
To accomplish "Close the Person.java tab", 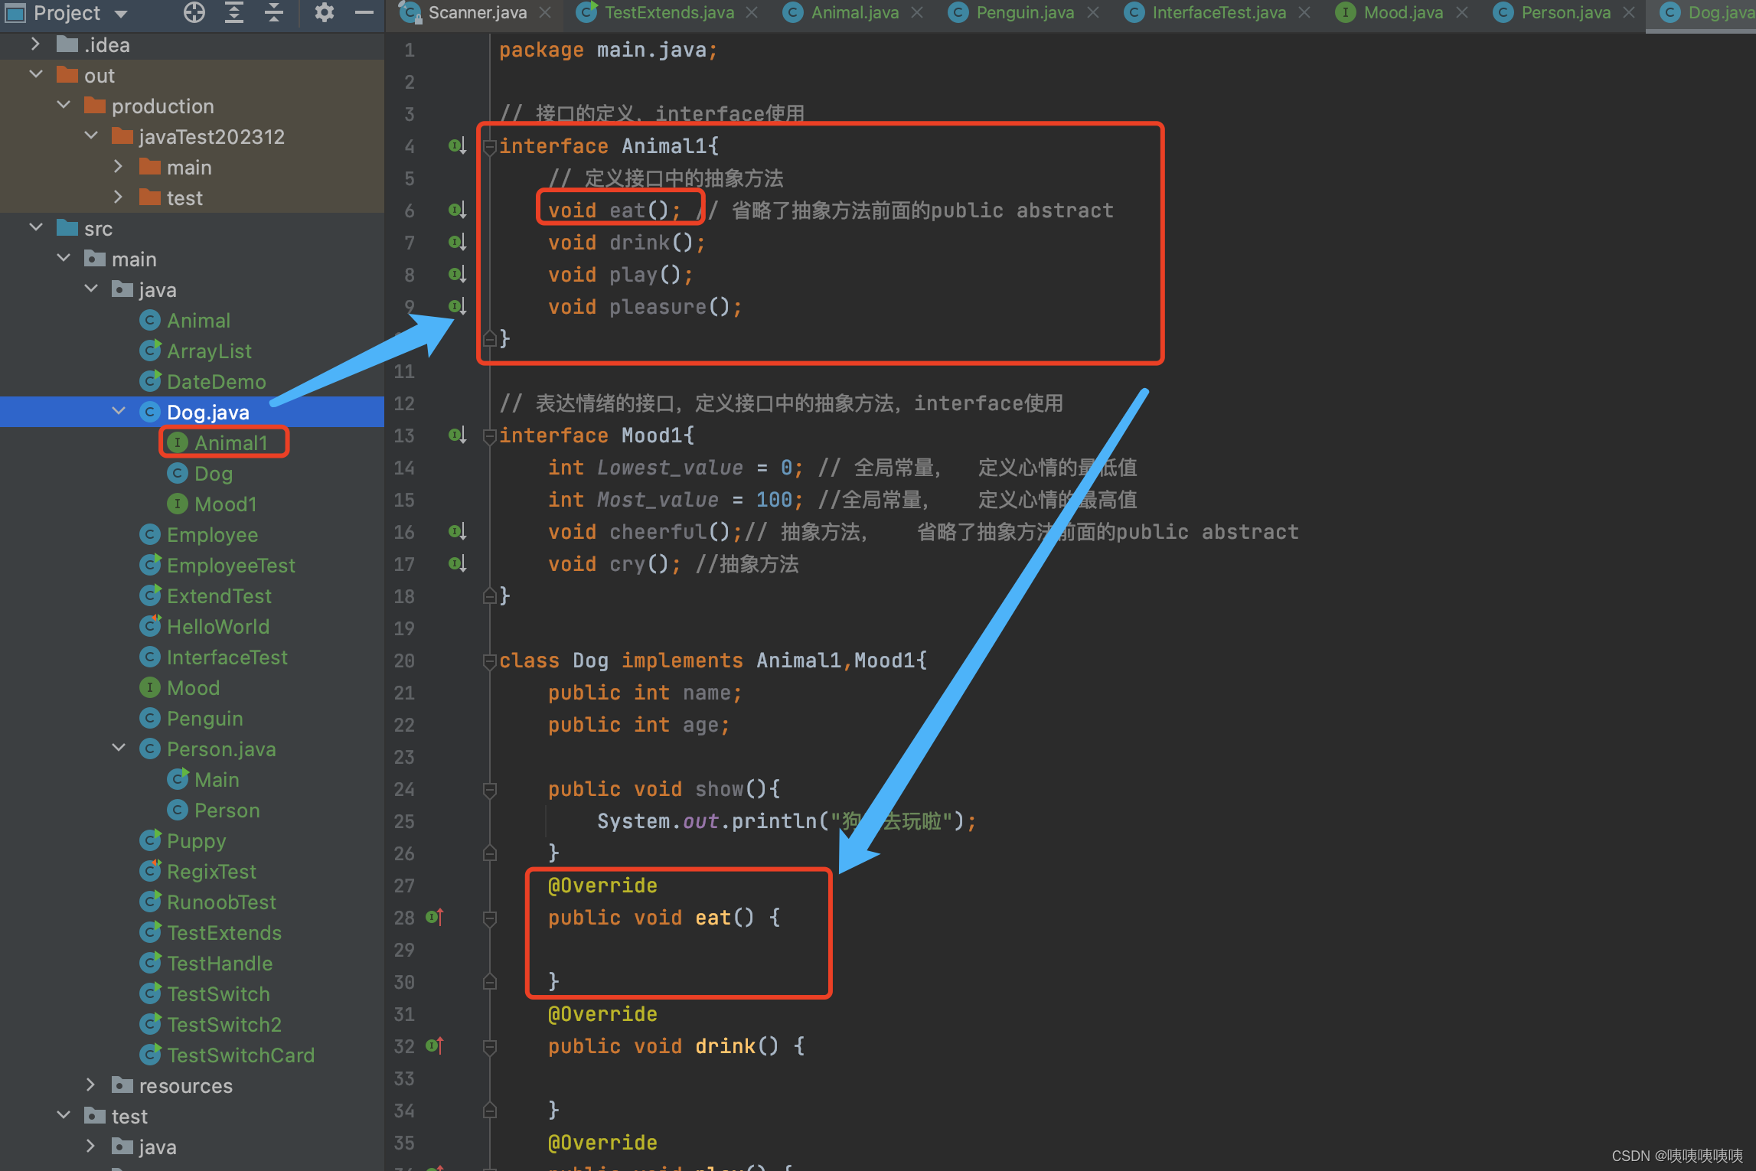I will click(x=1629, y=13).
